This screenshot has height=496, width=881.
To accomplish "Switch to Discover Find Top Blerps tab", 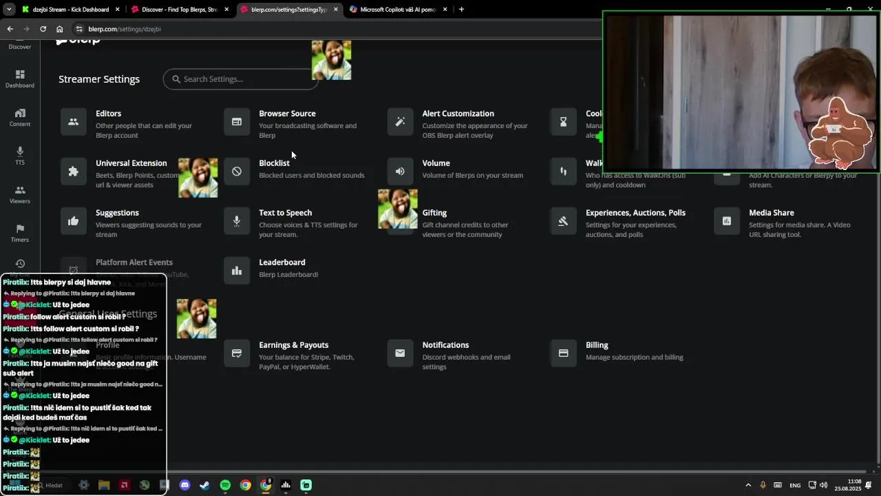I will [x=180, y=10].
